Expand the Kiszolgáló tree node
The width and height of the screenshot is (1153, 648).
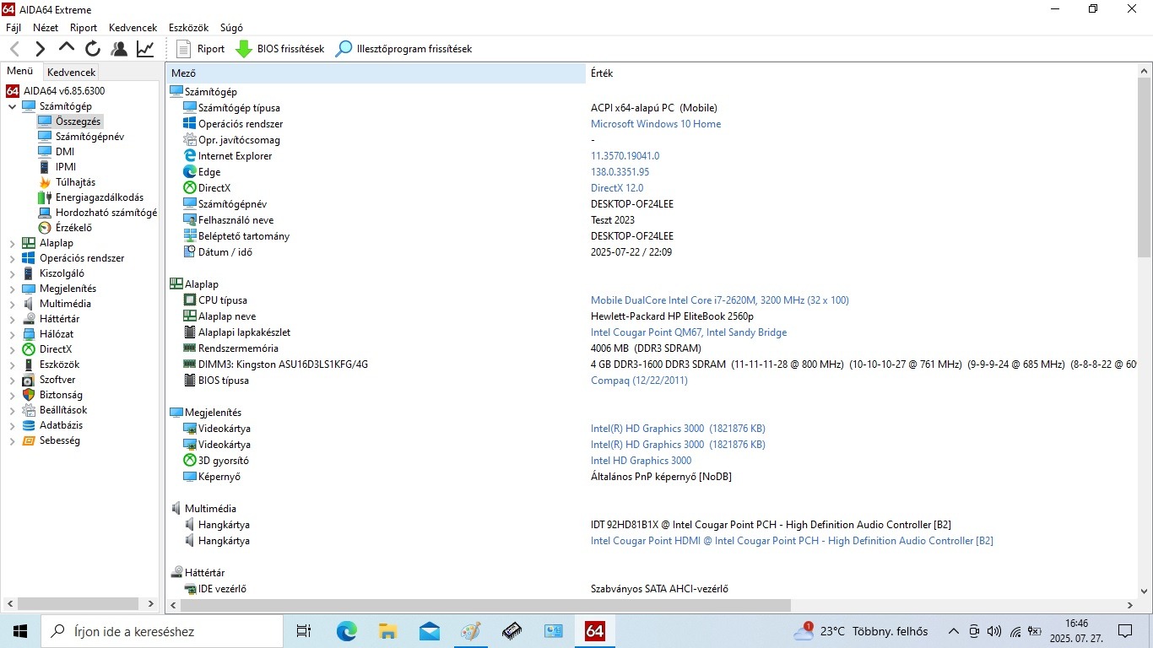point(12,273)
